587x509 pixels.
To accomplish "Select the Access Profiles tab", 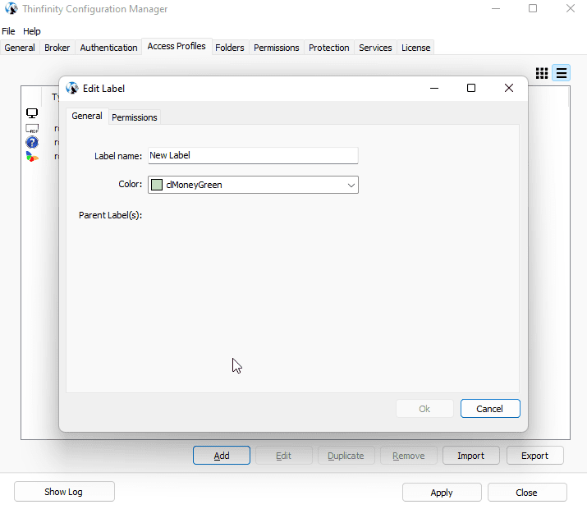I will click(x=177, y=46).
